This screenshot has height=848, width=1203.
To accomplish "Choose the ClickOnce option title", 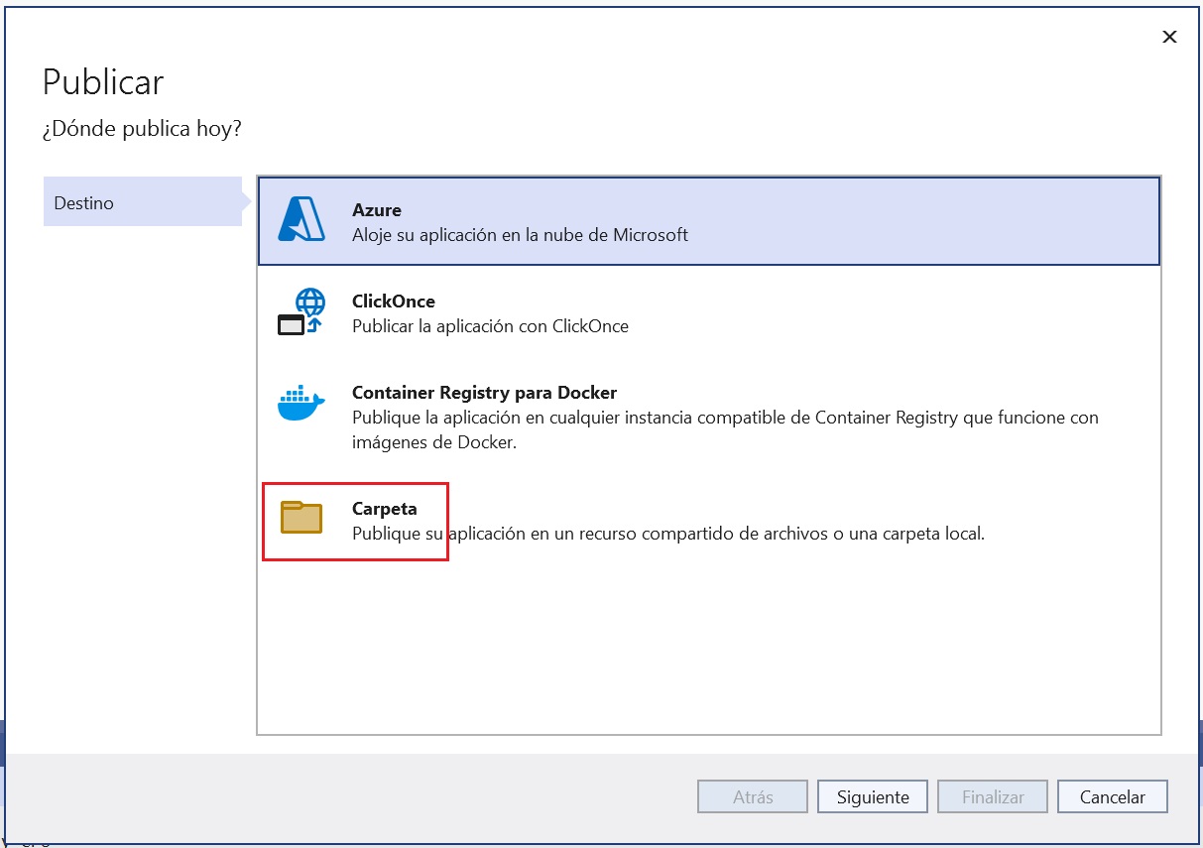I will coord(394,302).
